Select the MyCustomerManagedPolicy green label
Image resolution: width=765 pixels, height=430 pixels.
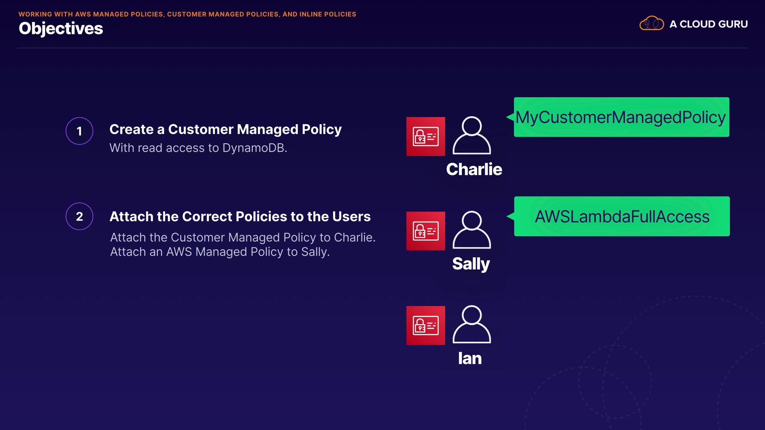(x=621, y=117)
